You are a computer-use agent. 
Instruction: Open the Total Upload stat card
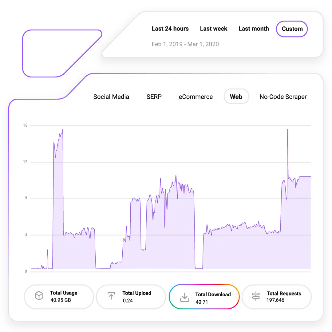coord(131,297)
